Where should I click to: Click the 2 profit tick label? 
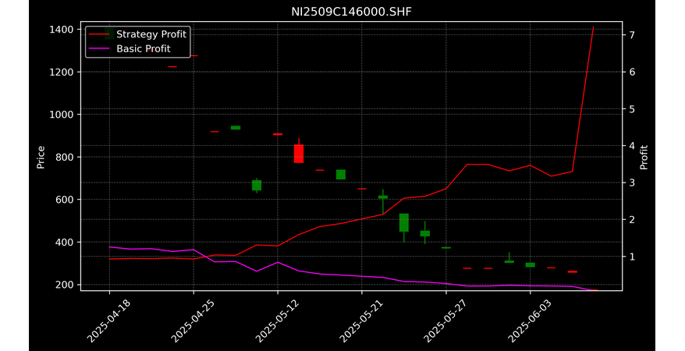click(631, 220)
